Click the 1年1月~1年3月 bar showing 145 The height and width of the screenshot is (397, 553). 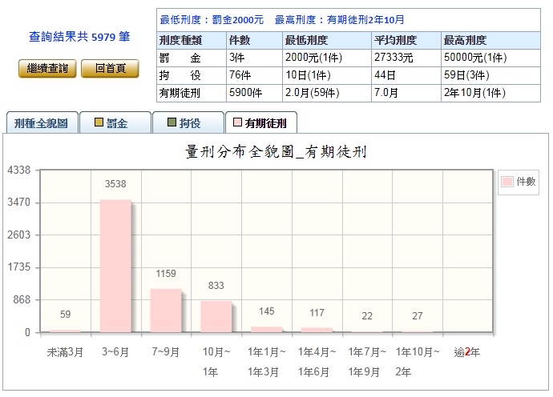pyautogui.click(x=266, y=329)
